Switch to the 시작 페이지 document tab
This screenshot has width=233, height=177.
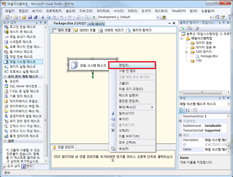click(96, 24)
